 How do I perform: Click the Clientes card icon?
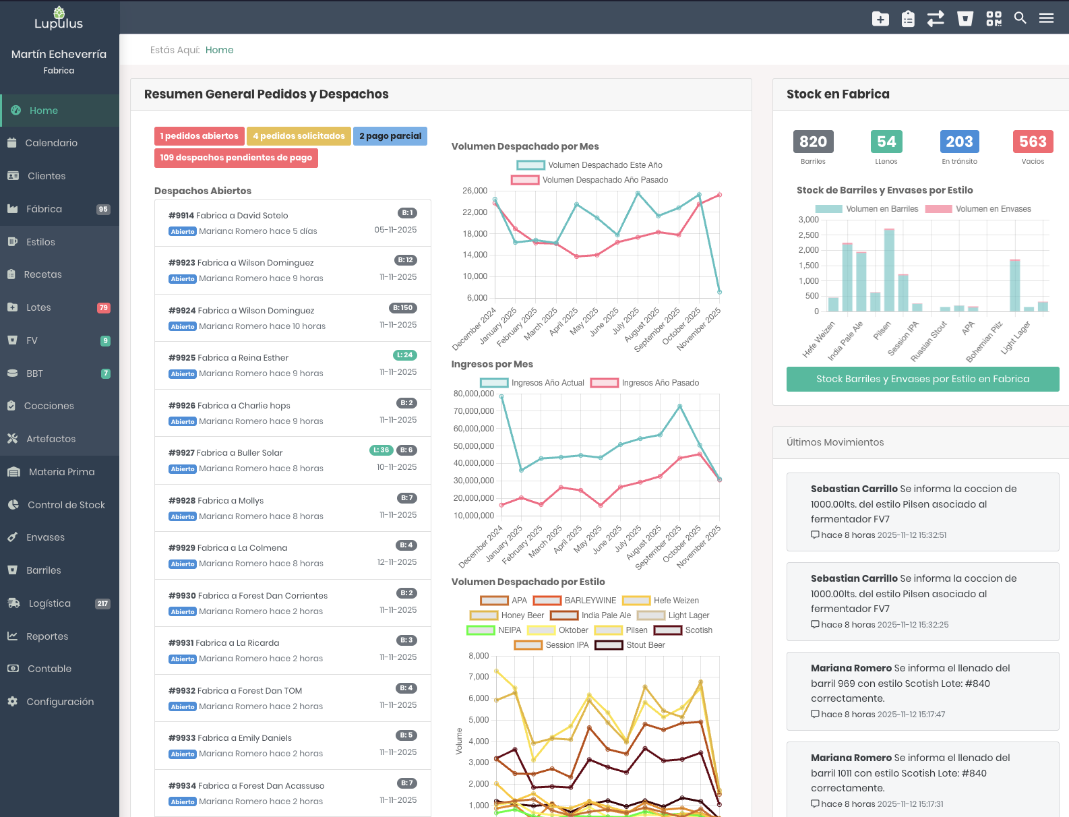coord(13,176)
